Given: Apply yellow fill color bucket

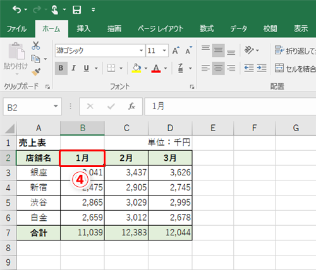Looking at the screenshot, I should [x=137, y=68].
